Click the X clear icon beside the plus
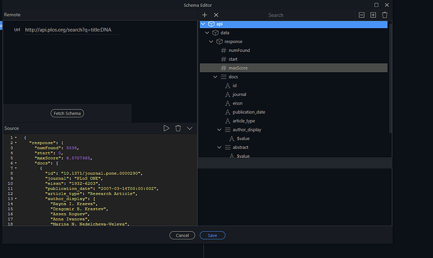This screenshot has width=433, height=258. pos(216,15)
